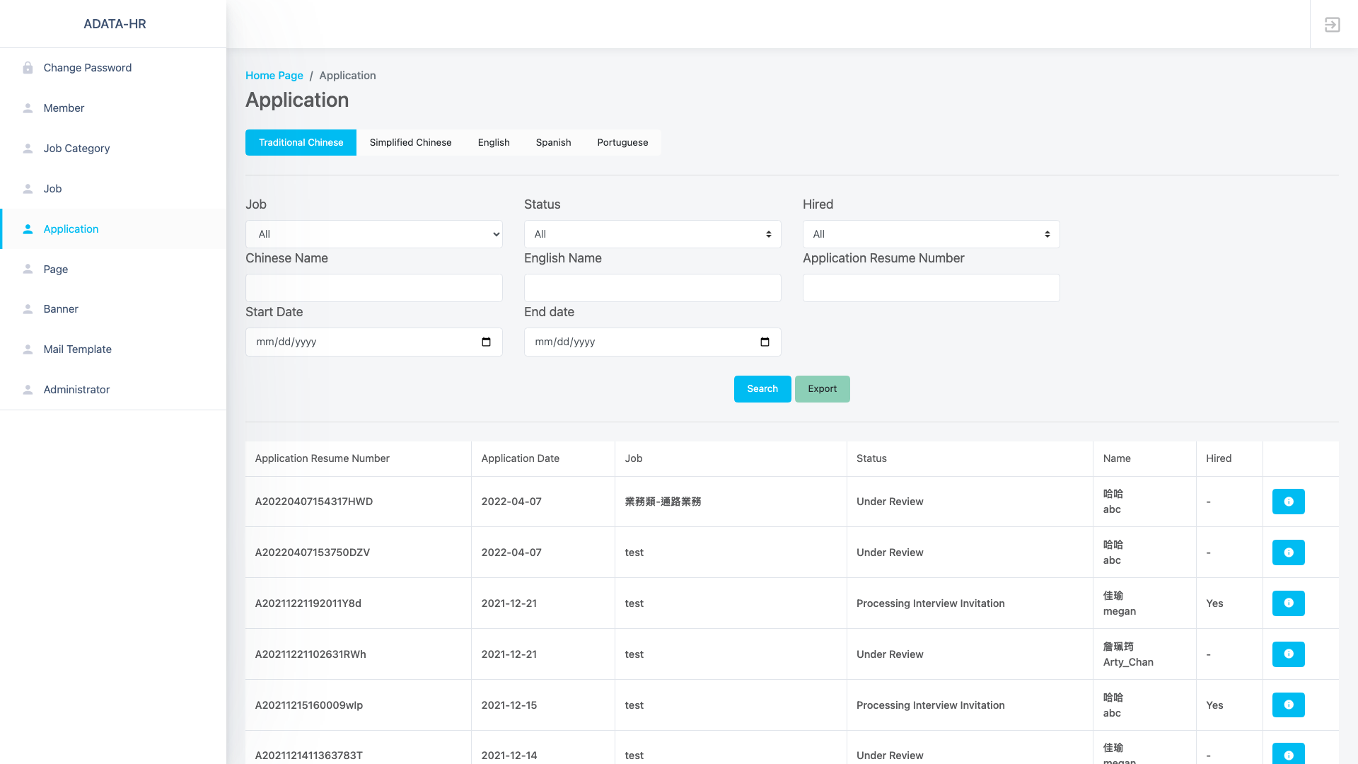
Task: Click info icon for application A20211215160009wIp
Action: (x=1288, y=705)
